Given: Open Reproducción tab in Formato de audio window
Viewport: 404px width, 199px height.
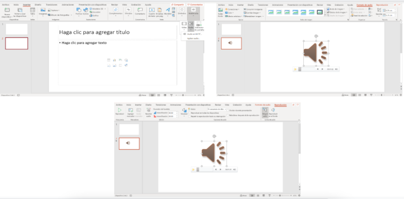Looking at the screenshot, I should (x=382, y=5).
